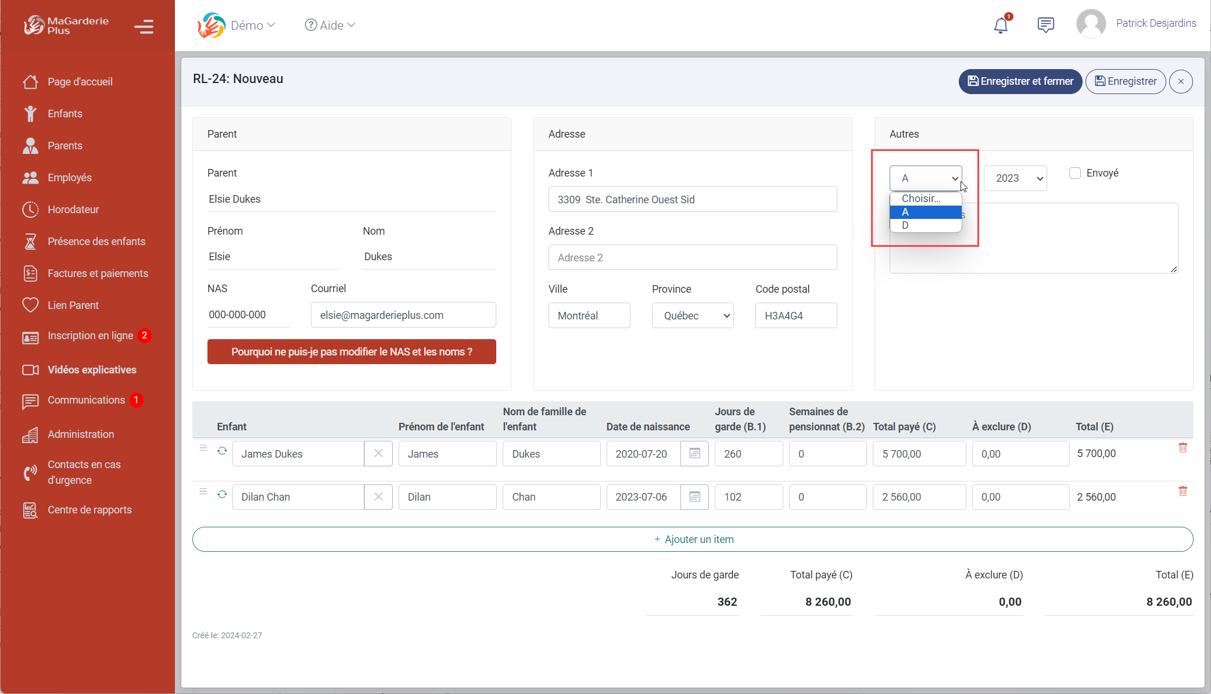Go to Factures et paiements
This screenshot has width=1211, height=694.
[x=98, y=274]
